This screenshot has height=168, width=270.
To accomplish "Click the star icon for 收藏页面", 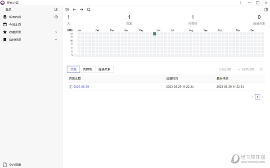I will point(5,32).
